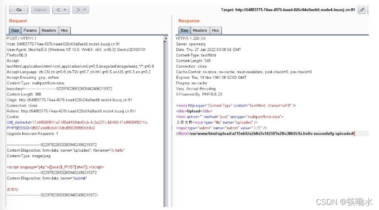Open the Request Headers tab
Viewport: 379px width, 210px height.
coord(49,30)
